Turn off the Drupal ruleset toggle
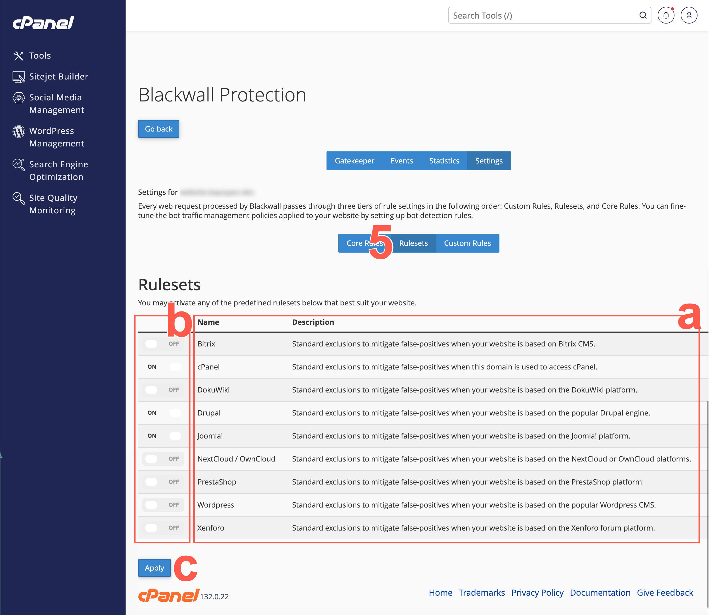Viewport: 709px width, 615px height. point(163,413)
